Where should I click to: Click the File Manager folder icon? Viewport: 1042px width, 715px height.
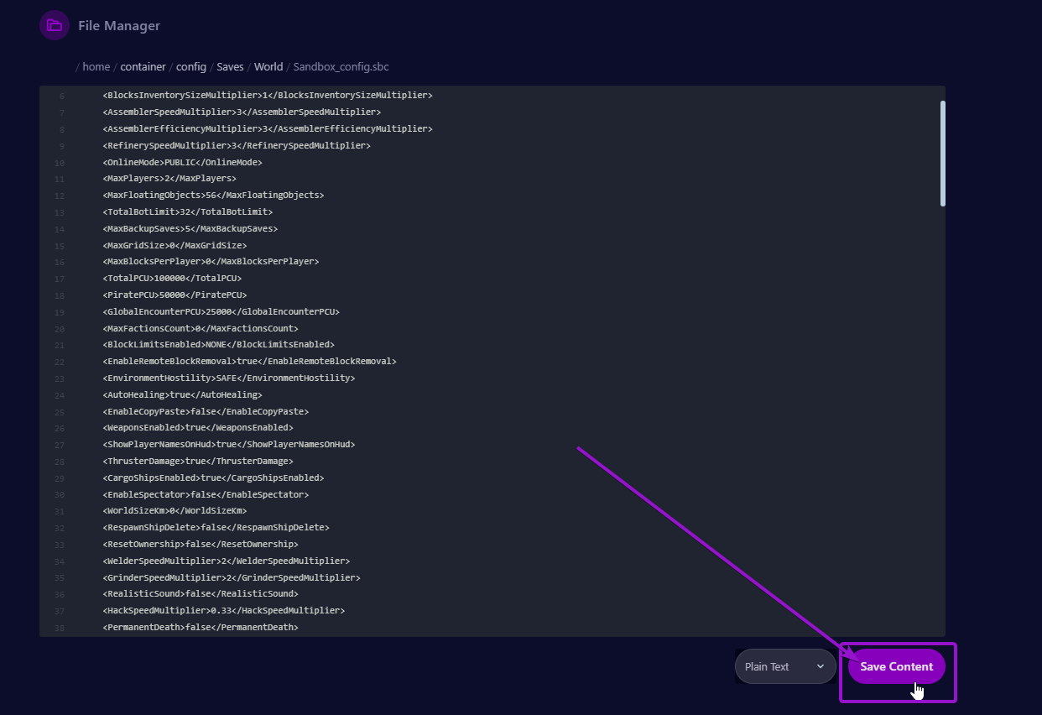tap(54, 25)
